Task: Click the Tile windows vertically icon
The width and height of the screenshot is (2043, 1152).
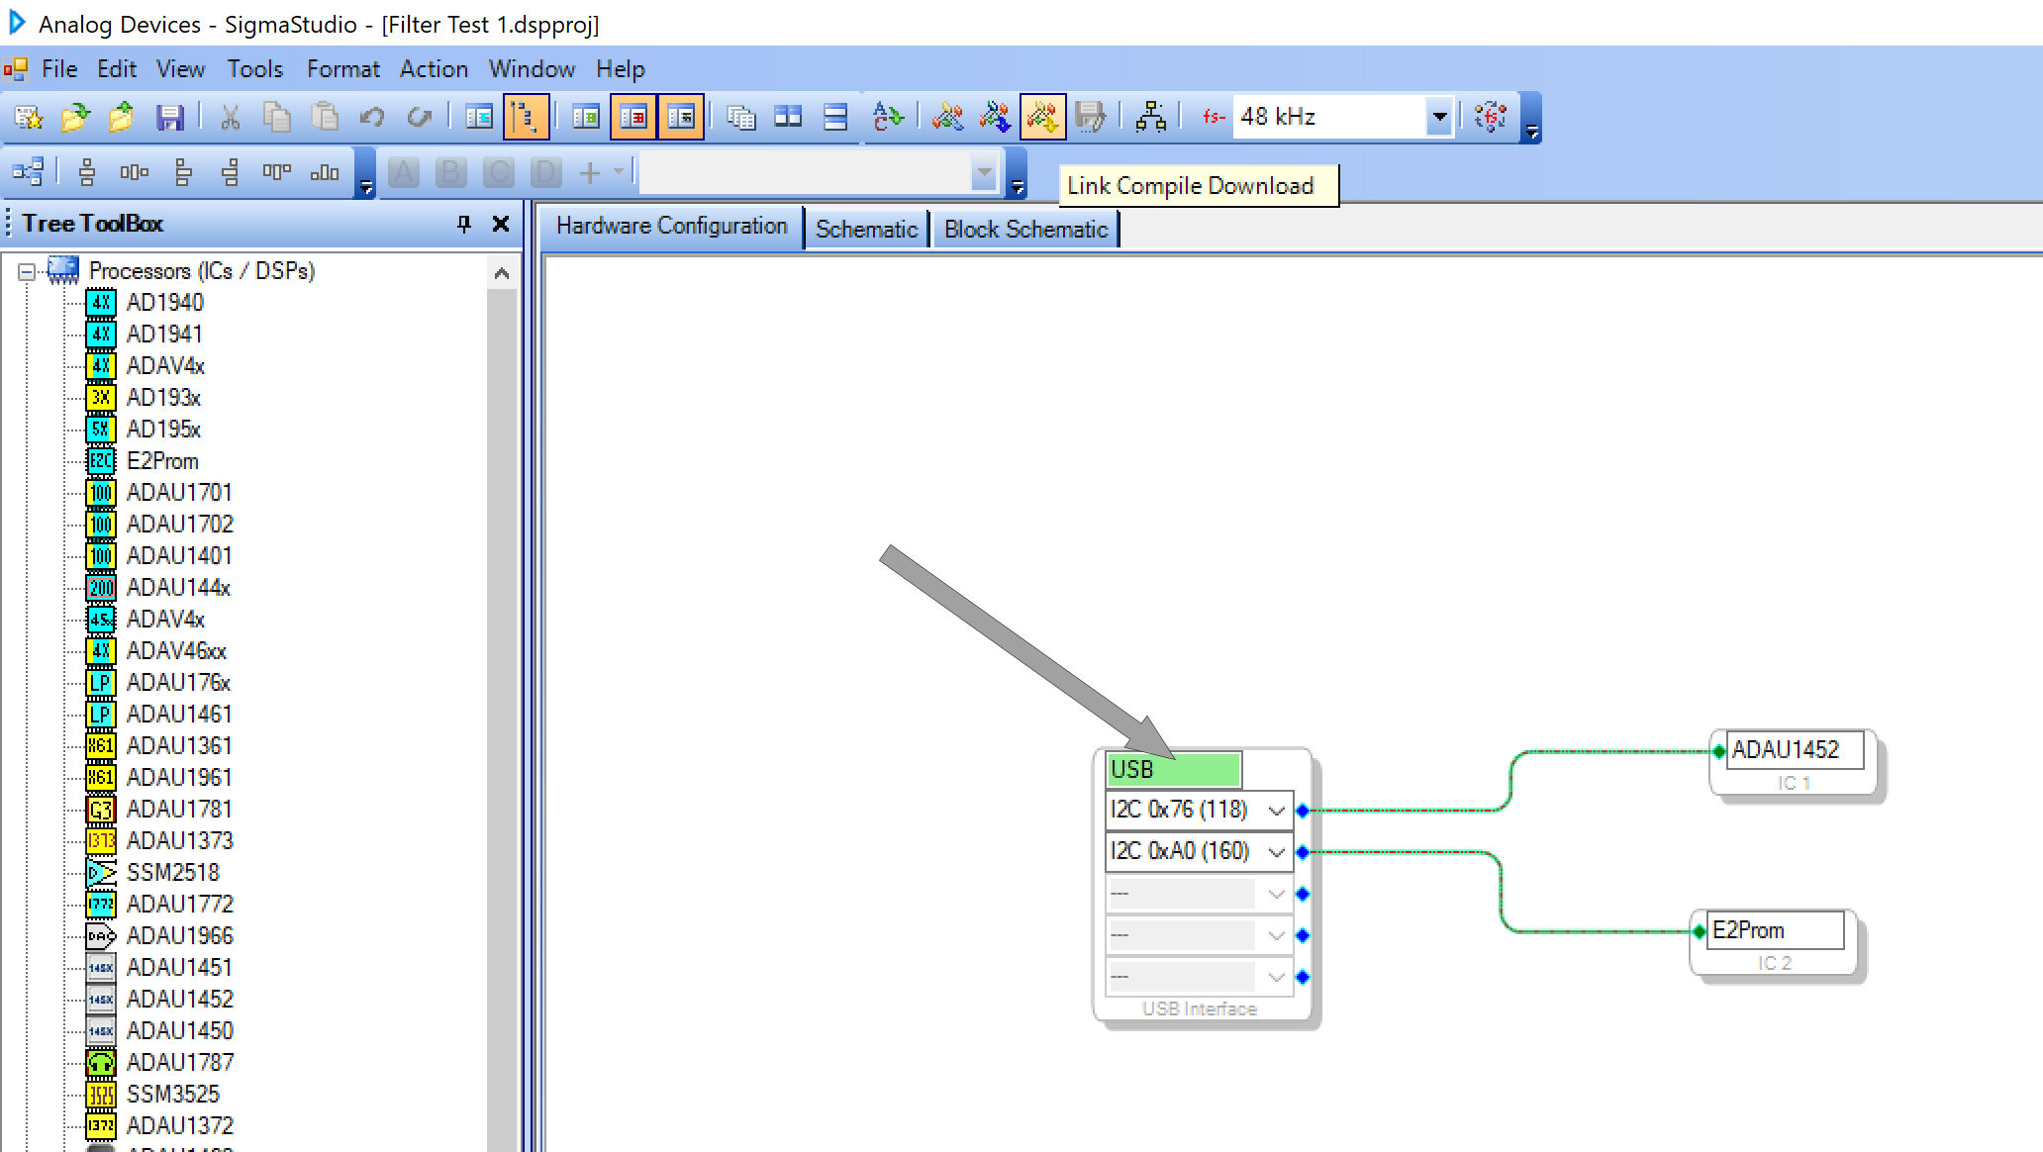Action: 788,118
